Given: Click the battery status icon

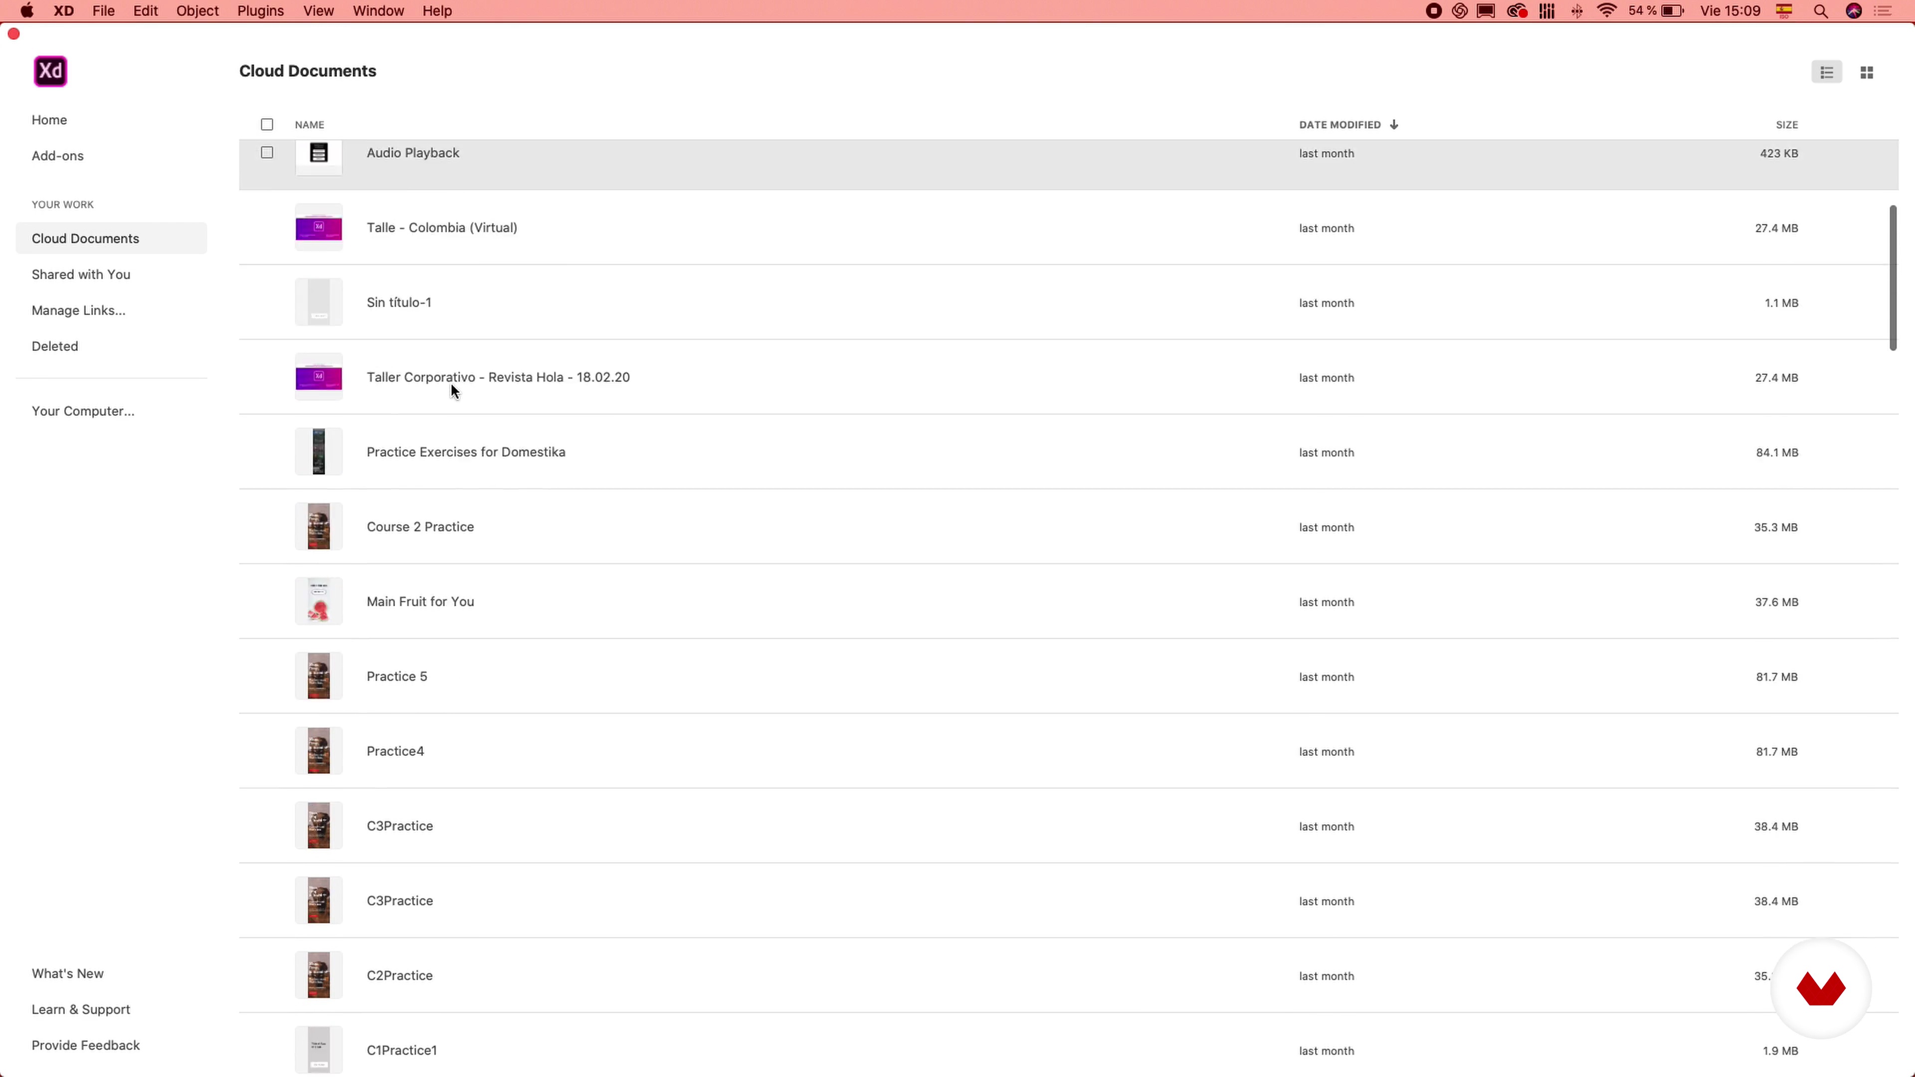Looking at the screenshot, I should click(1672, 10).
